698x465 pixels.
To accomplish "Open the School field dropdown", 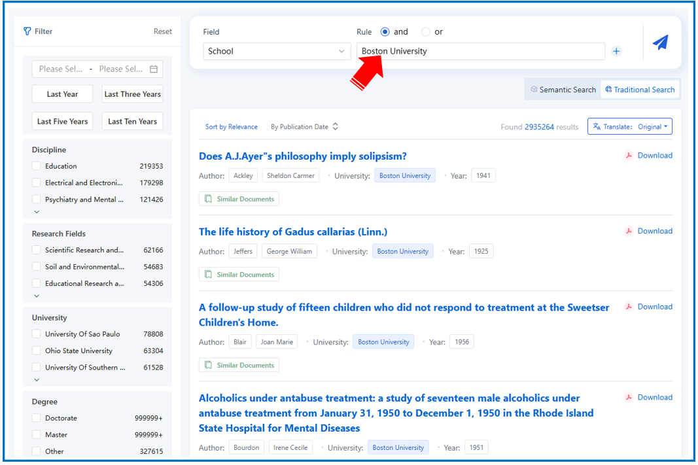I will pos(277,52).
